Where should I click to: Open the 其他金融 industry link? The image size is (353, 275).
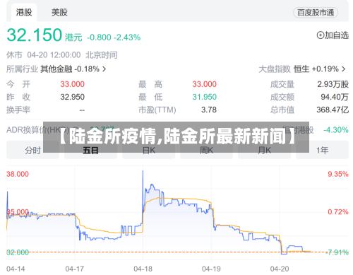56,69
